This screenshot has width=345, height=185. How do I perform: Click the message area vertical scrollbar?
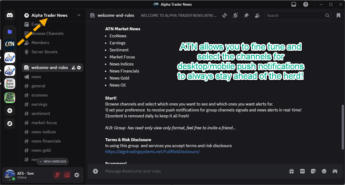pyautogui.click(x=343, y=127)
